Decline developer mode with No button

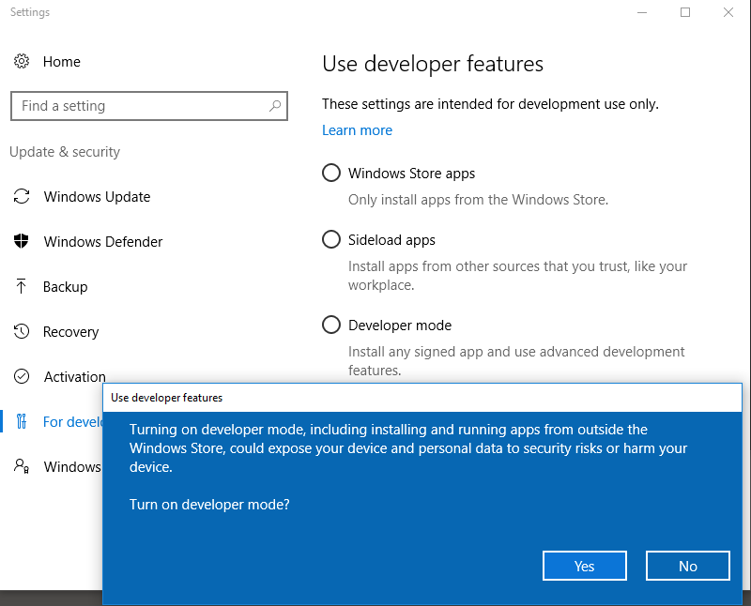tap(687, 566)
